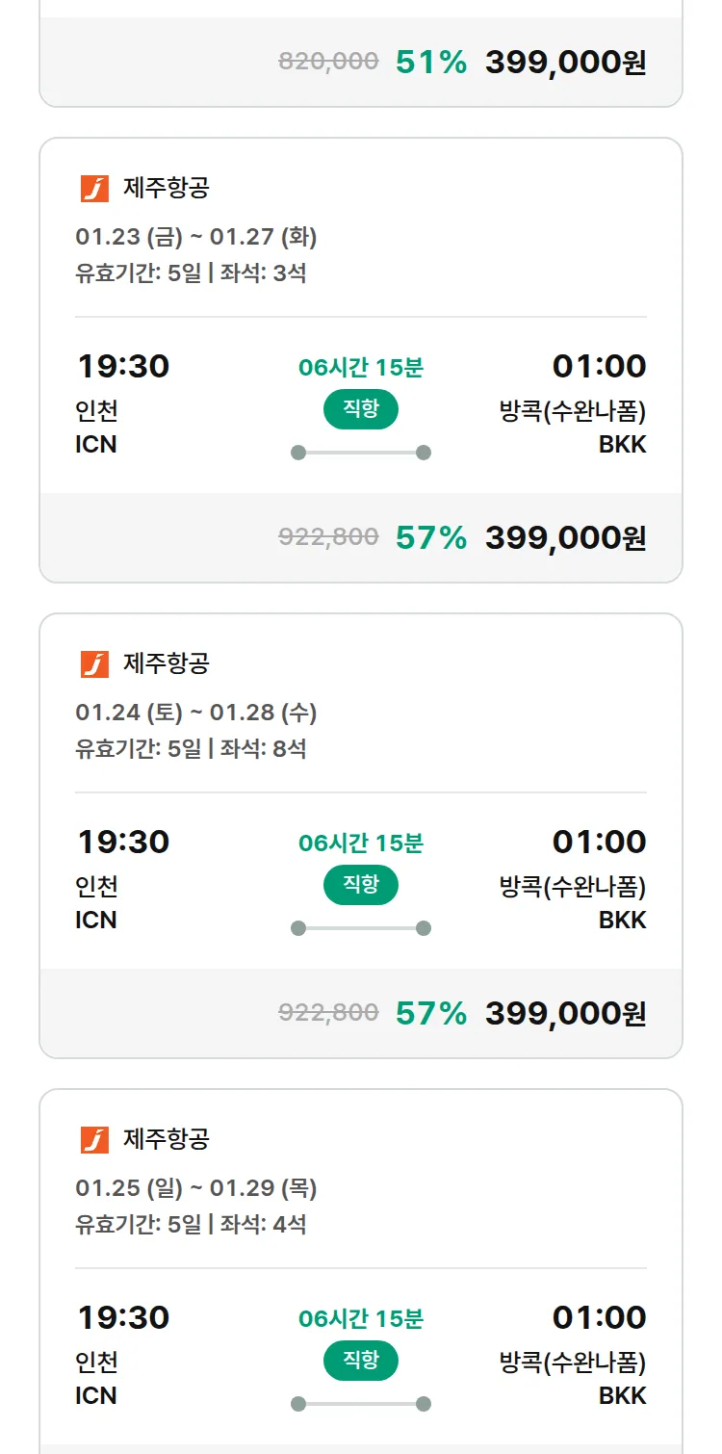
Task: Click route line on 01.23 flight
Action: click(361, 453)
